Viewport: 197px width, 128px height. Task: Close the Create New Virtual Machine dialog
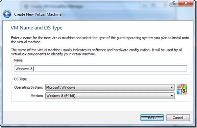pyautogui.click(x=185, y=3)
